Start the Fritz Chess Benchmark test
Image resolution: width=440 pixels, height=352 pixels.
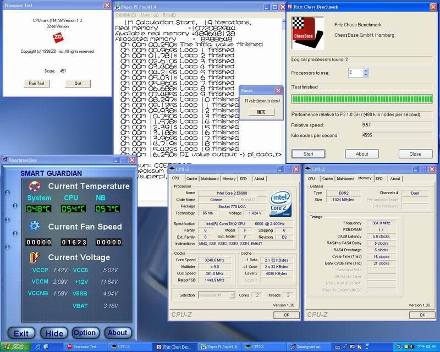309,154
